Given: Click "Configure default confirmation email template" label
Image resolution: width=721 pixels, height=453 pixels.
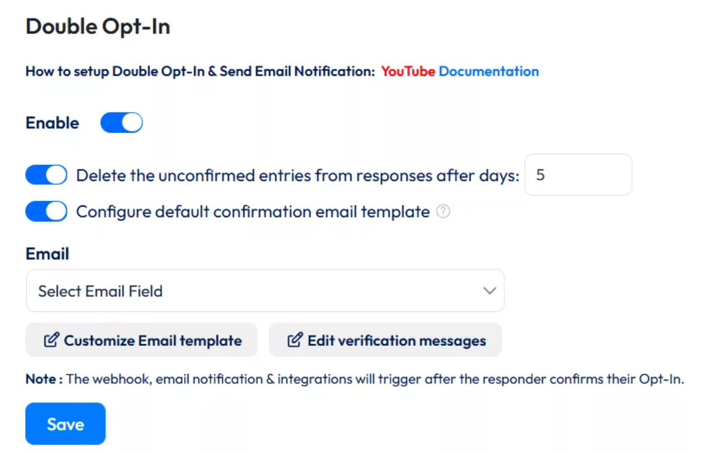Looking at the screenshot, I should point(253,212).
